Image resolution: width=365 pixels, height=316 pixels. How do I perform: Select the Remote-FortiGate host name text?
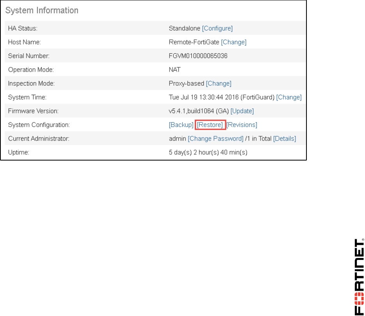tap(194, 42)
